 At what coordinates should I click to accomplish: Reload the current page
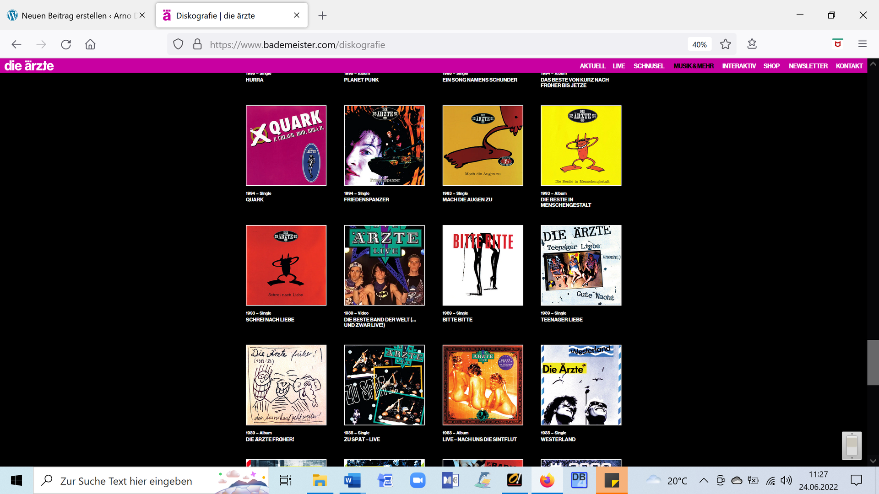click(x=66, y=44)
